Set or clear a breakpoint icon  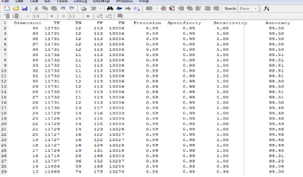(163, 8)
